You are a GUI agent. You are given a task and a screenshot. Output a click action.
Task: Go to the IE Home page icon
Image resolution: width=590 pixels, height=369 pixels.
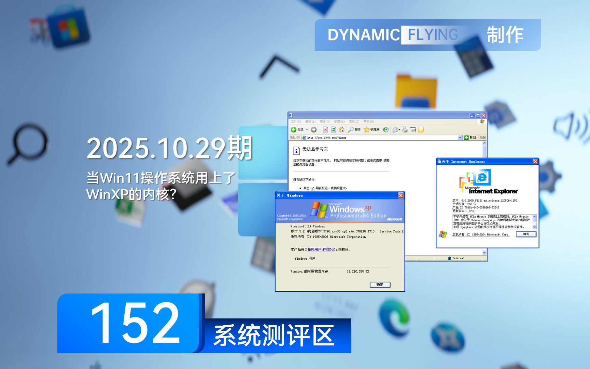point(341,129)
